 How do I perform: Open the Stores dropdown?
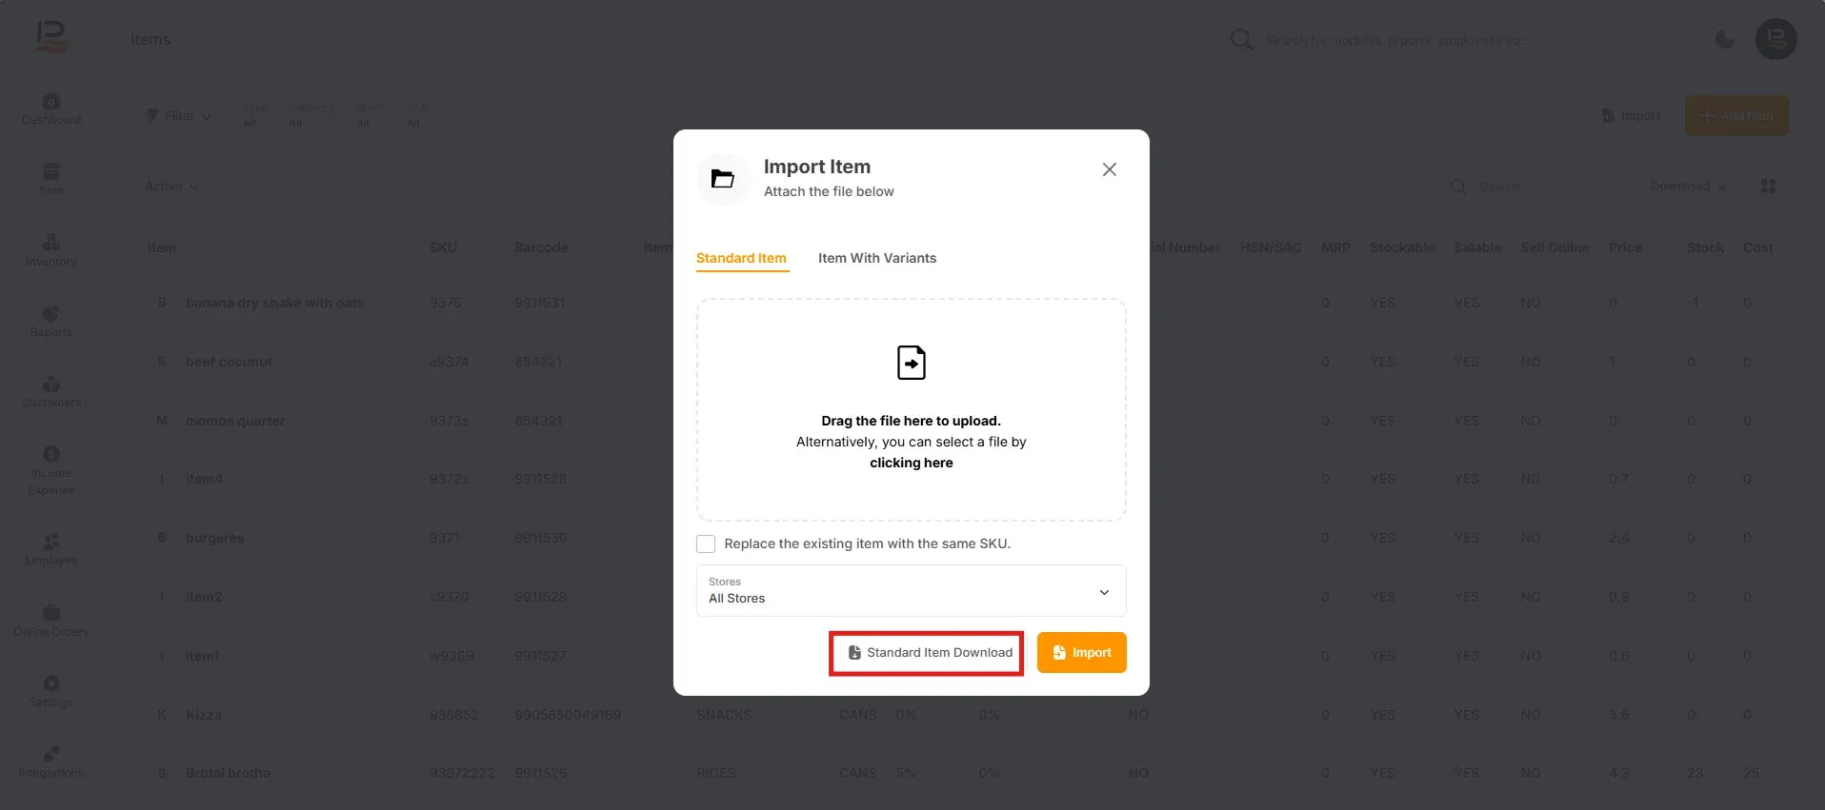(x=912, y=590)
